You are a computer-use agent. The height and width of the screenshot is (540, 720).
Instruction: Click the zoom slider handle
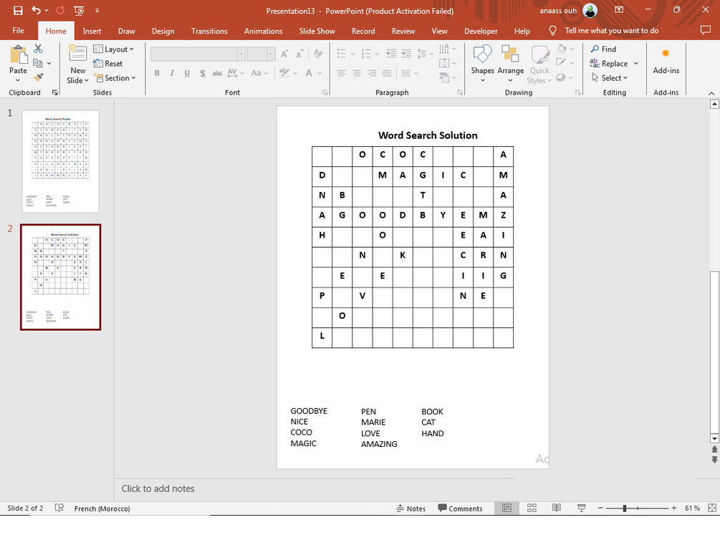click(x=625, y=508)
